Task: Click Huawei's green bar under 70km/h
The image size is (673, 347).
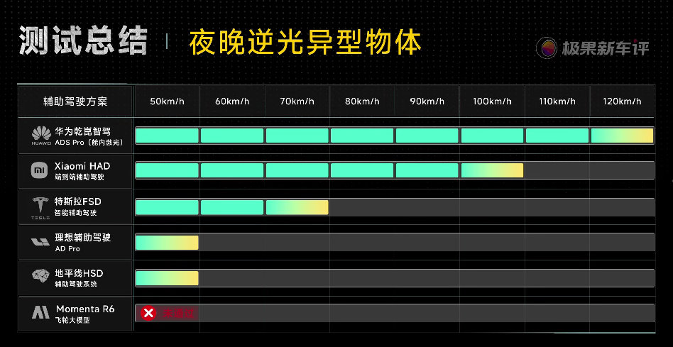Action: pos(297,136)
